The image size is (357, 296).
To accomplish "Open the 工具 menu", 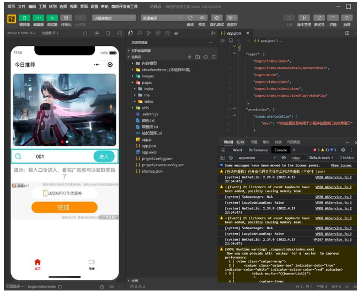I will click(42, 7).
